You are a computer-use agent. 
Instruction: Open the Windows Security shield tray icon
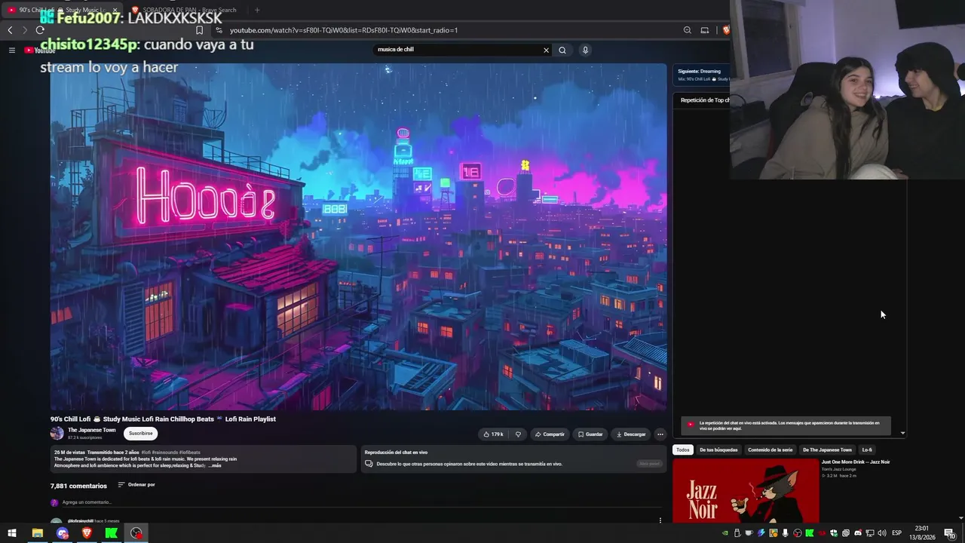pos(833,533)
